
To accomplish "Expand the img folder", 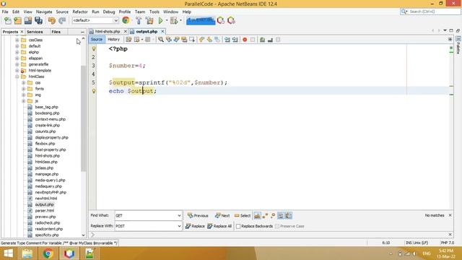I will point(24,95).
